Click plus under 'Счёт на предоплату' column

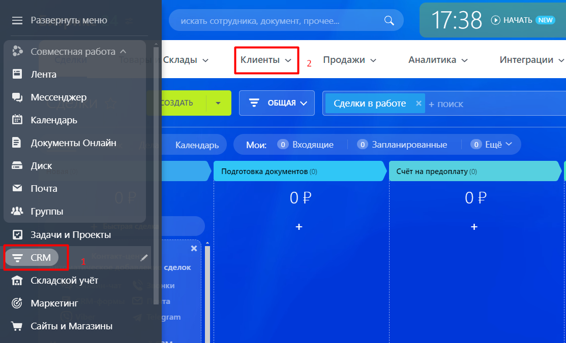click(x=474, y=227)
